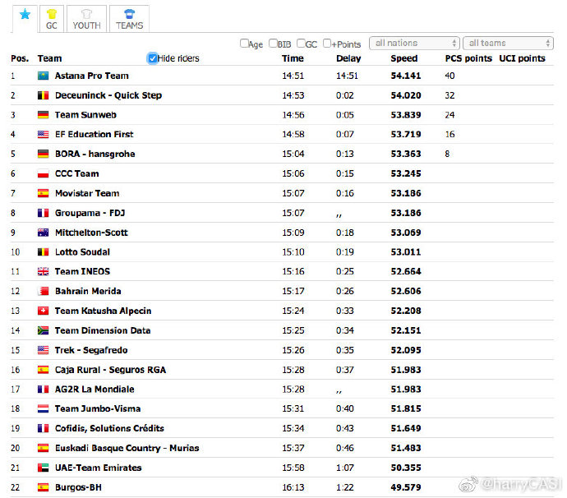The image size is (567, 498).
Task: Click the Spanish flag beside Burgos-BH
Action: [x=43, y=487]
